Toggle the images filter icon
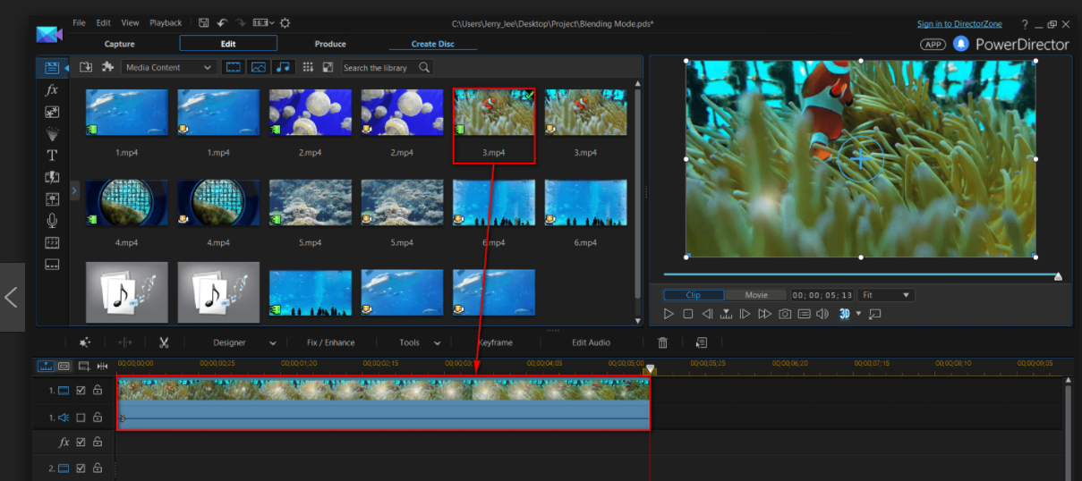This screenshot has width=1082, height=481. coord(259,67)
